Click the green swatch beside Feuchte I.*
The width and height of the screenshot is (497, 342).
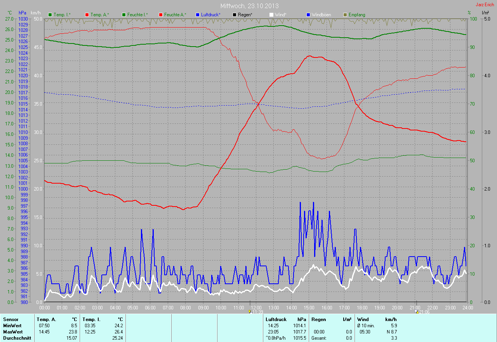(x=124, y=15)
